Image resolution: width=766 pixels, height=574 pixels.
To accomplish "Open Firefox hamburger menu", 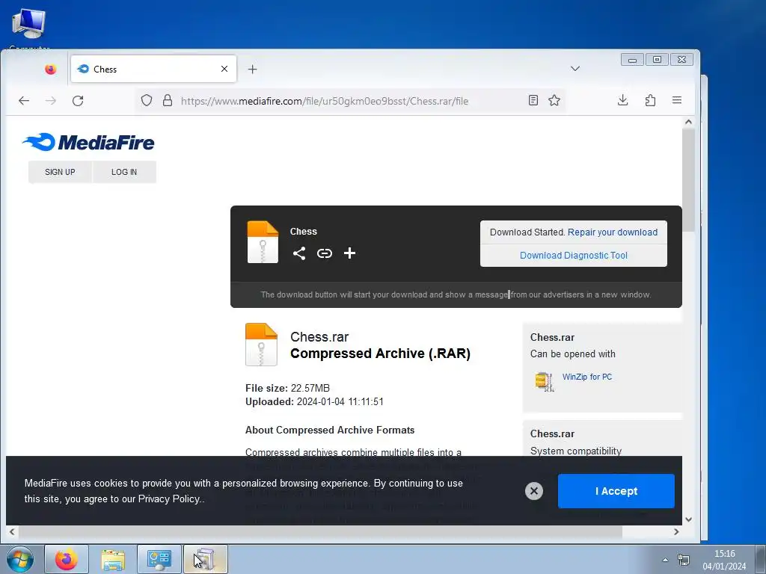I will click(x=676, y=100).
